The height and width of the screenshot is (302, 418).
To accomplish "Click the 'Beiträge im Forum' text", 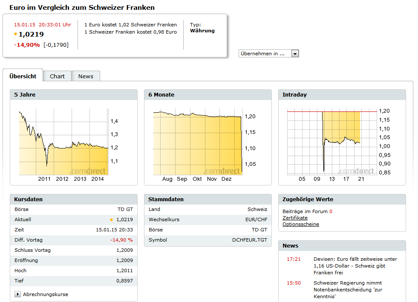I will tap(305, 211).
